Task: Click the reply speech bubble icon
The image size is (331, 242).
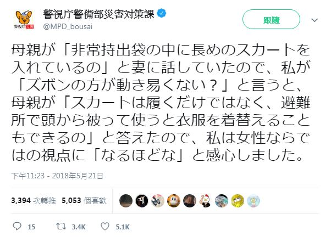Action: (16, 226)
